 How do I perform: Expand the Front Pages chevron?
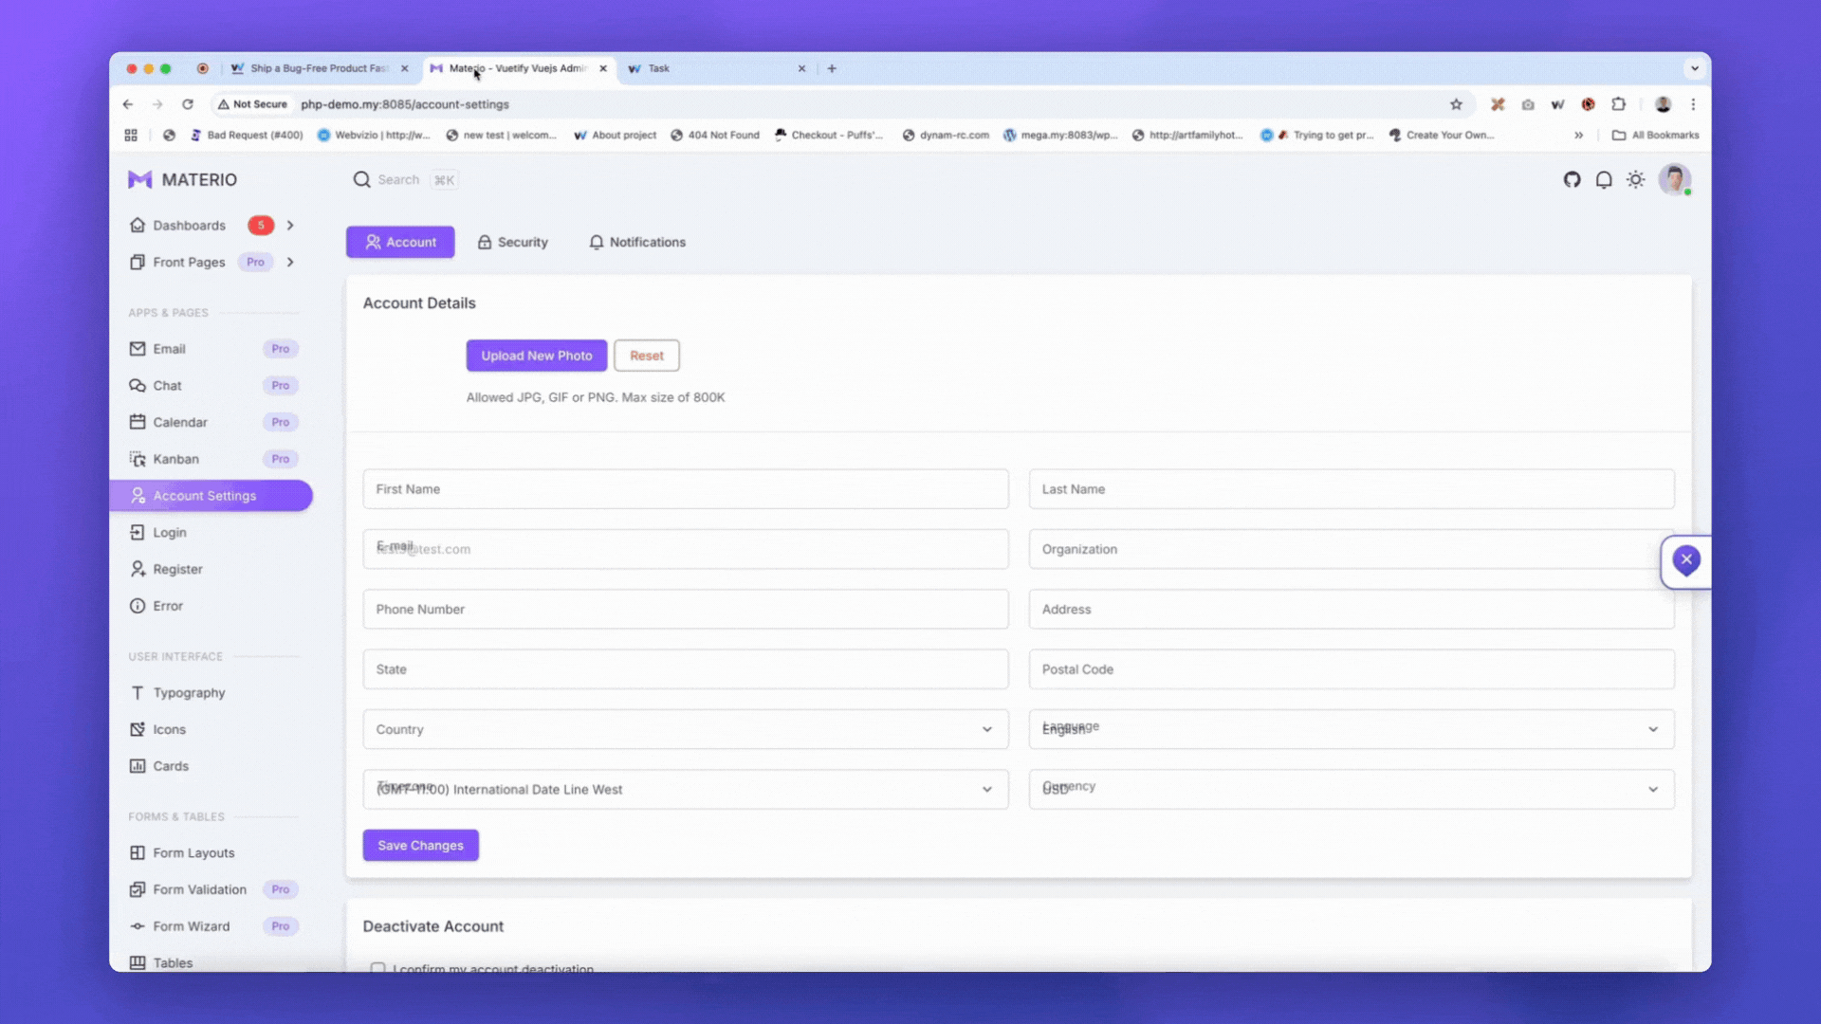[290, 263]
